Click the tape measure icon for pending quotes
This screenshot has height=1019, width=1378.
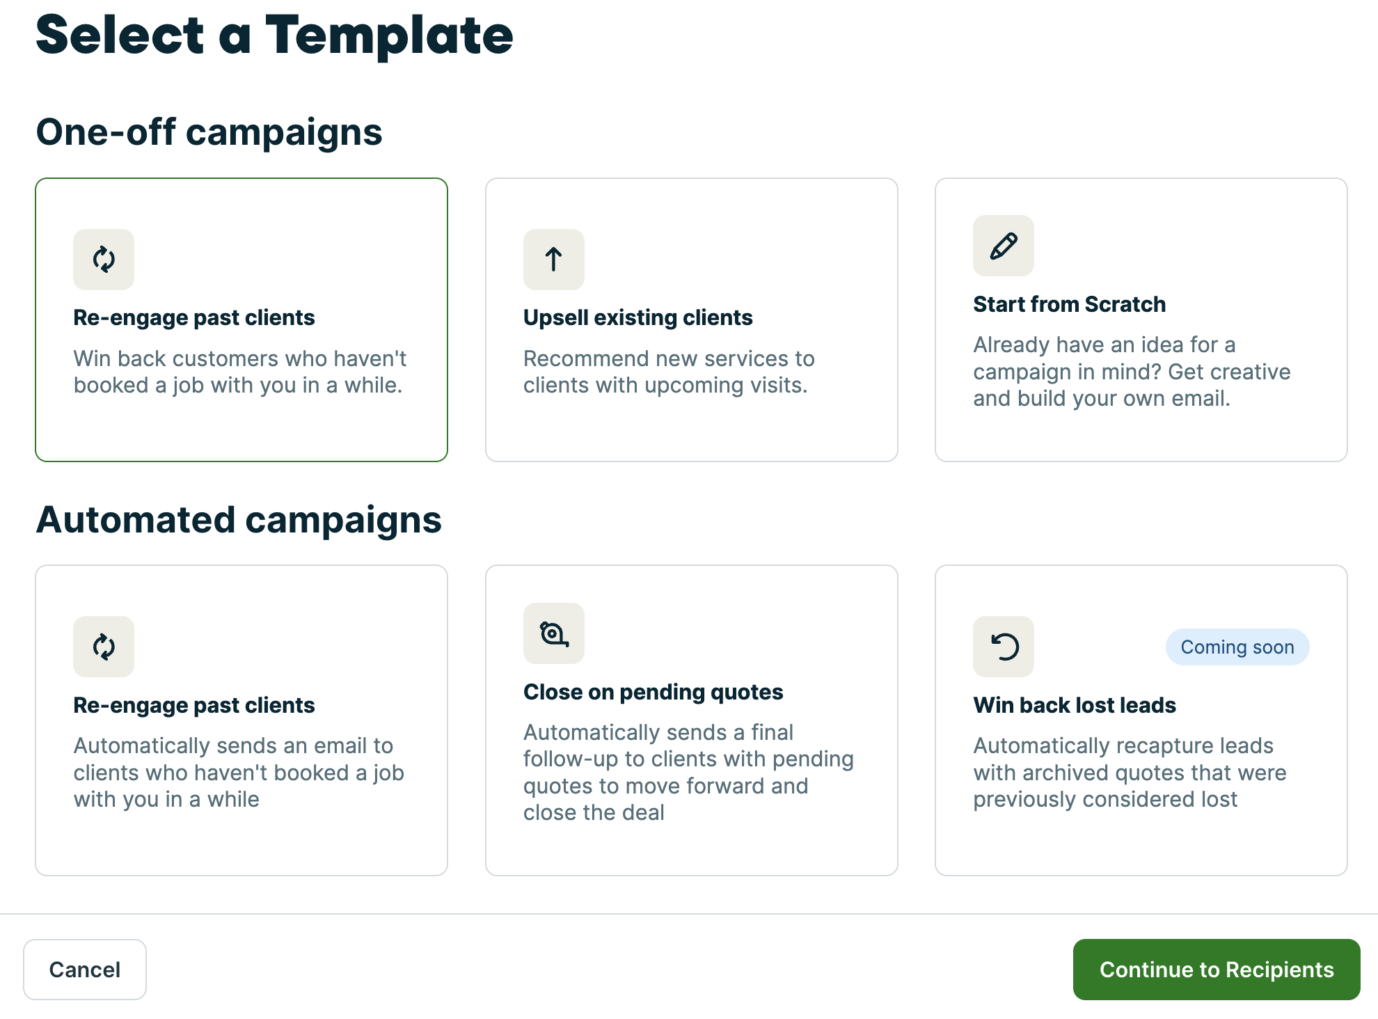click(x=553, y=633)
